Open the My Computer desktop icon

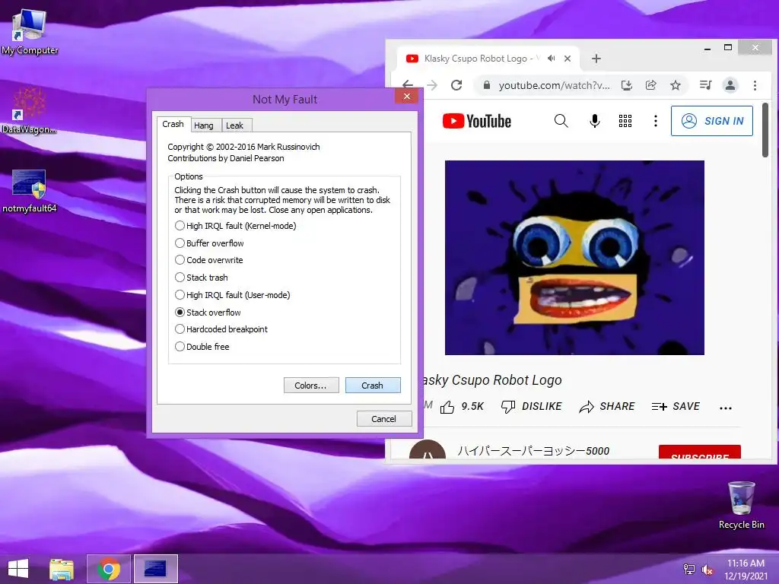tap(30, 31)
